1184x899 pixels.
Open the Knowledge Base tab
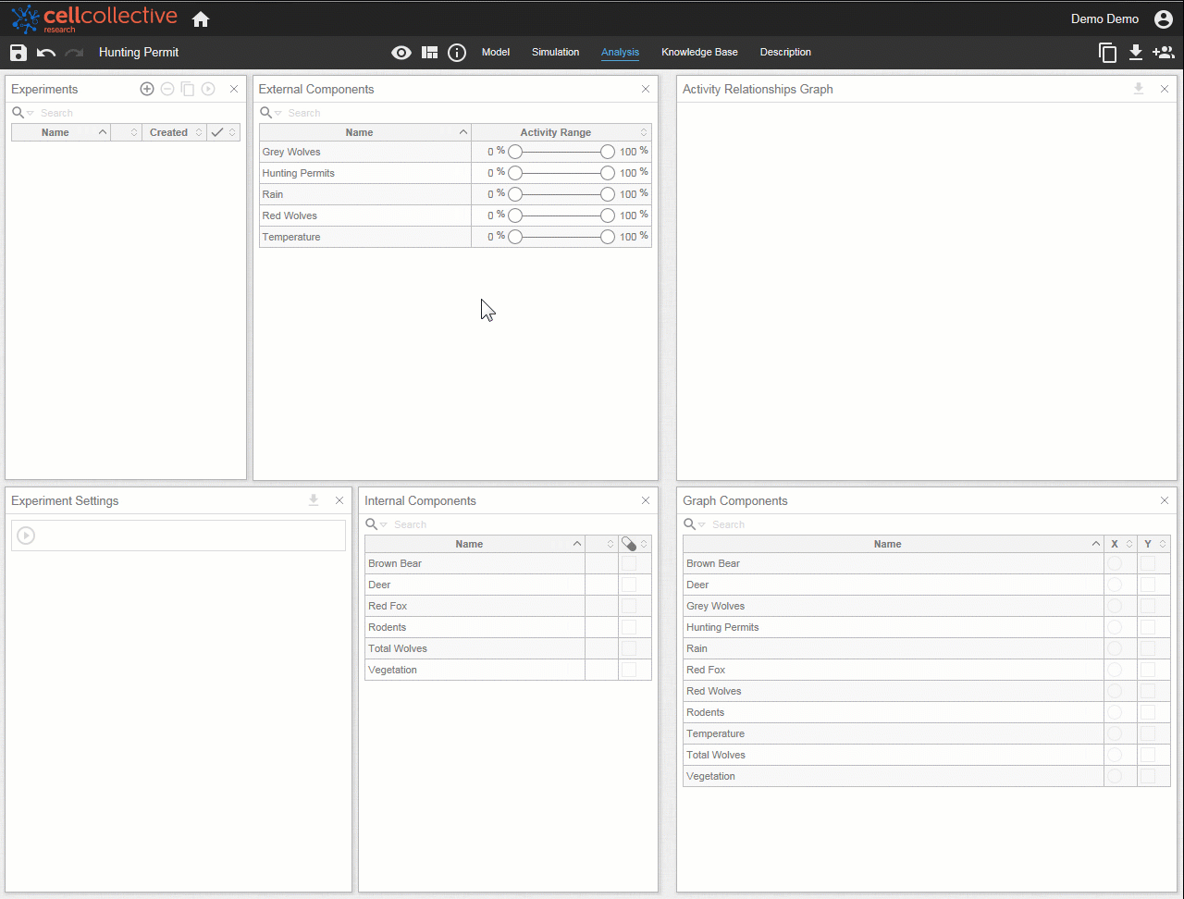(x=699, y=53)
